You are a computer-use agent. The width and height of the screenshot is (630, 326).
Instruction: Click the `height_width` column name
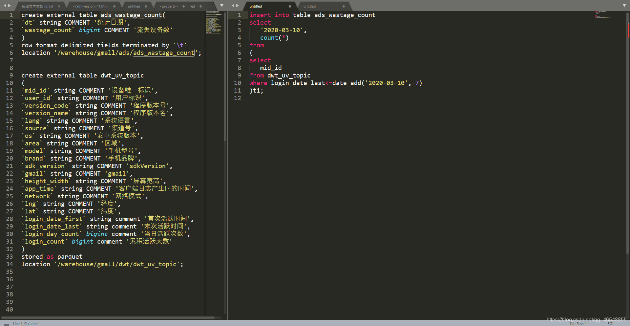click(47, 181)
